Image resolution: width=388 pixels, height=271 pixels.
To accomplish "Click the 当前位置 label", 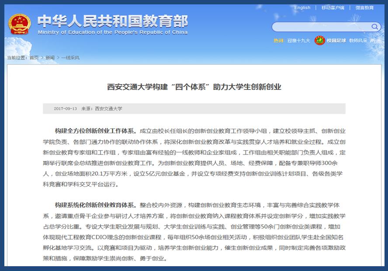I will click(x=16, y=58).
